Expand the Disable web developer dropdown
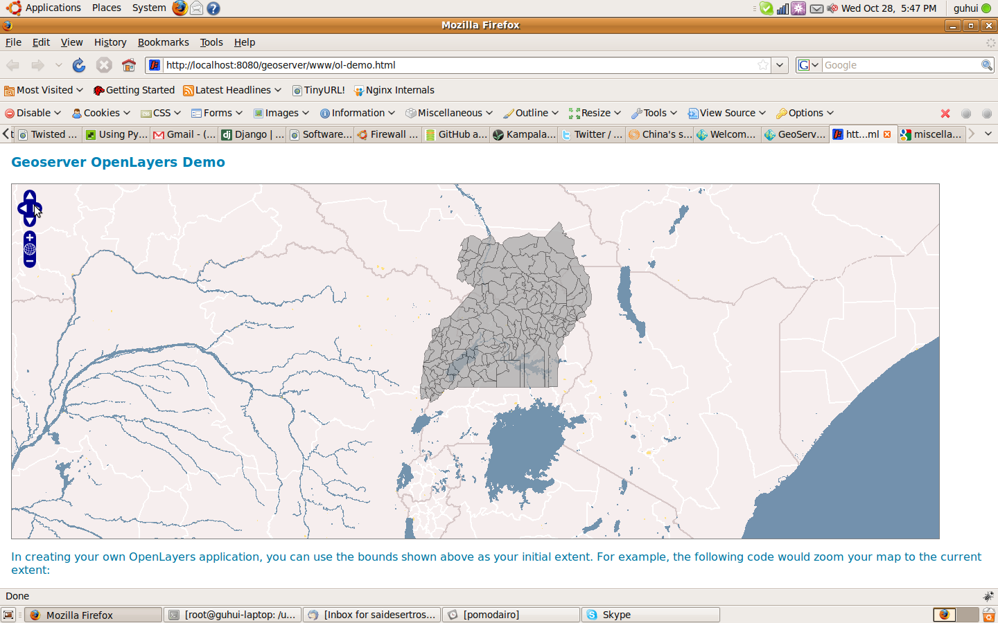This screenshot has width=998, height=623. [33, 113]
